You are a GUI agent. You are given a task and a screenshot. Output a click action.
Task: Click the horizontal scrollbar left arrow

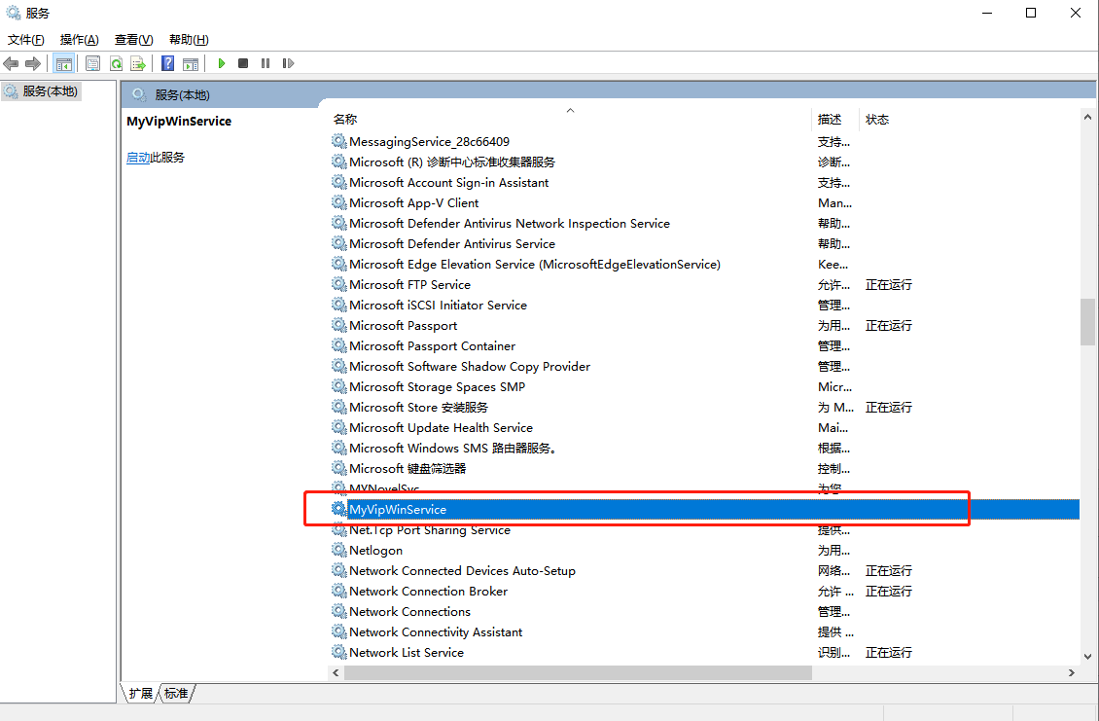tap(336, 672)
